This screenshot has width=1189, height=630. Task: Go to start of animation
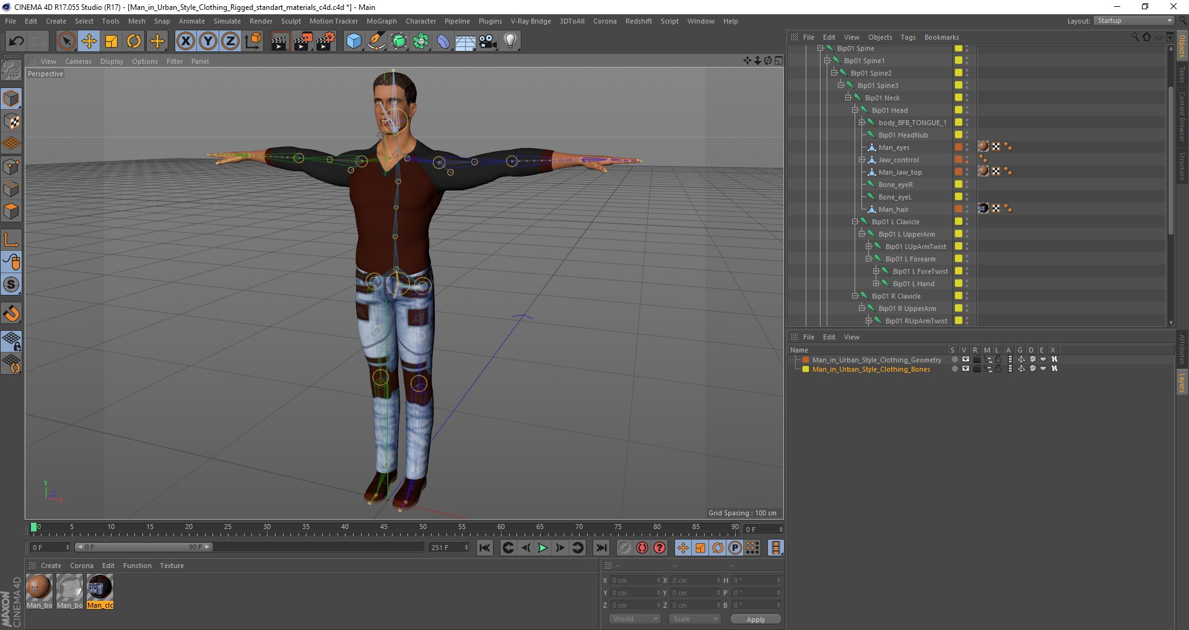coord(485,548)
